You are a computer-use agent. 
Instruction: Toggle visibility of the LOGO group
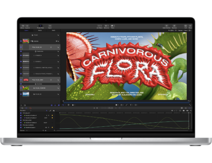coord(21,80)
